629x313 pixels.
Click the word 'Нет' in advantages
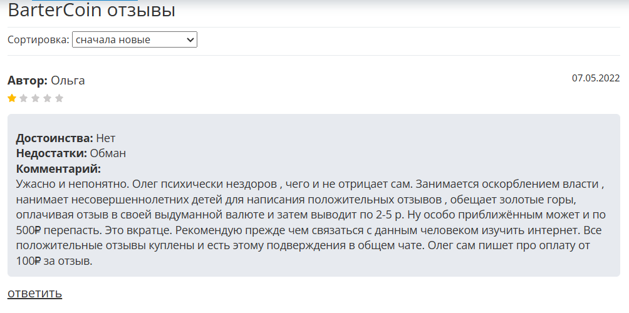[106, 138]
